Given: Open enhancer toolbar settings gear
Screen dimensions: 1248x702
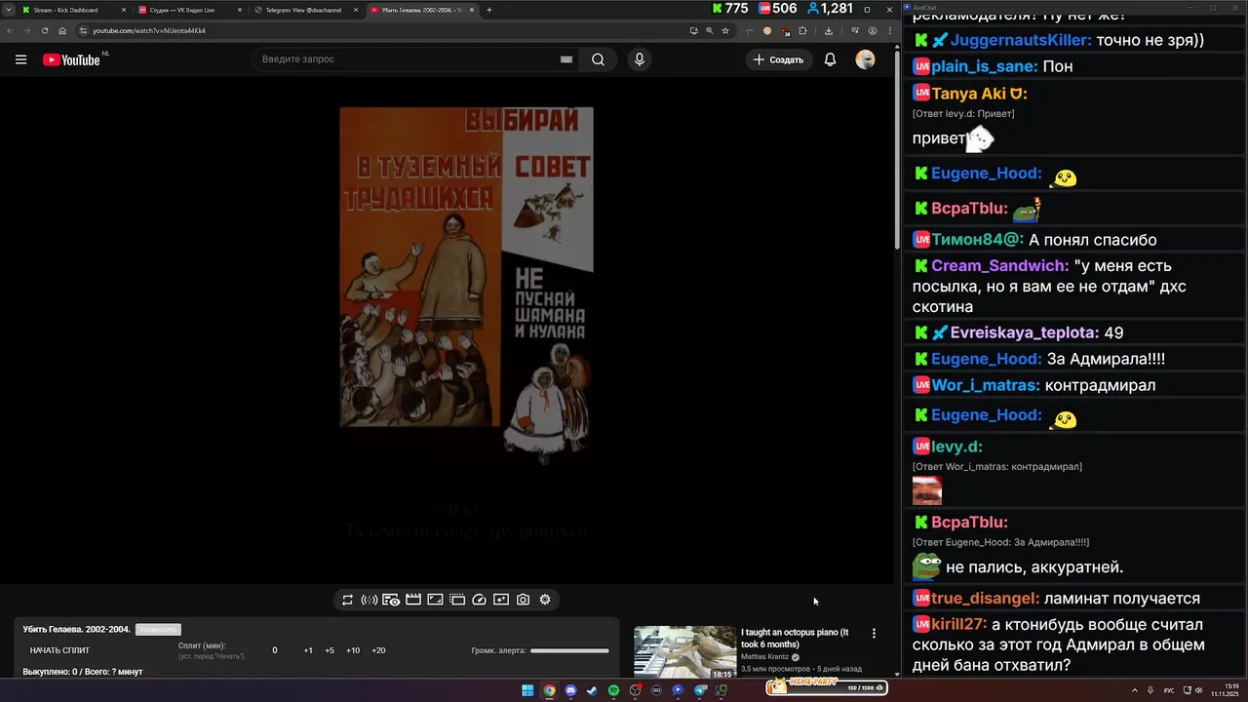Looking at the screenshot, I should 545,600.
